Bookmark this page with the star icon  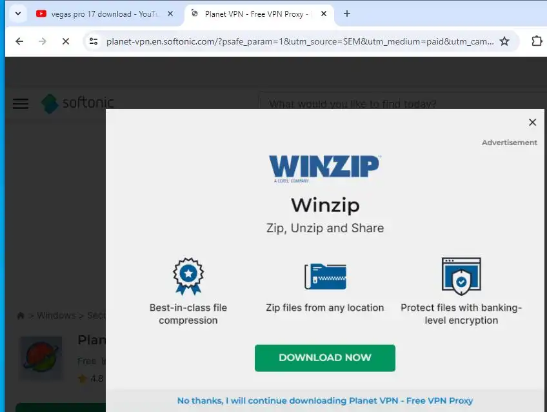pyautogui.click(x=504, y=41)
